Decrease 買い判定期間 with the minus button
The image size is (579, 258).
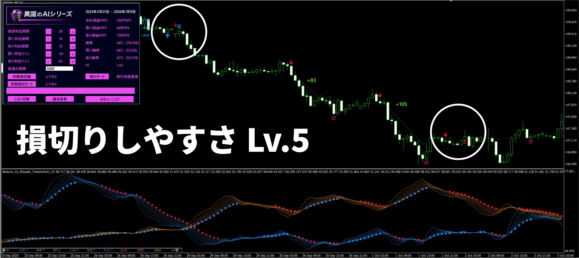[48, 39]
